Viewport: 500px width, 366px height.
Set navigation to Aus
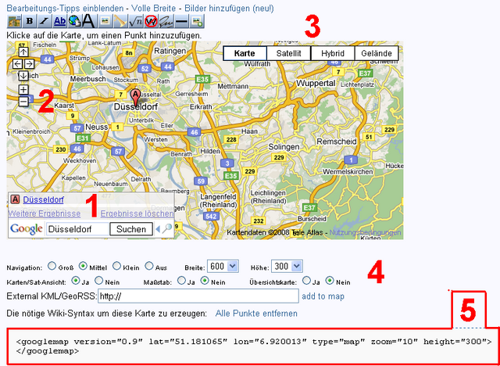coord(149,265)
